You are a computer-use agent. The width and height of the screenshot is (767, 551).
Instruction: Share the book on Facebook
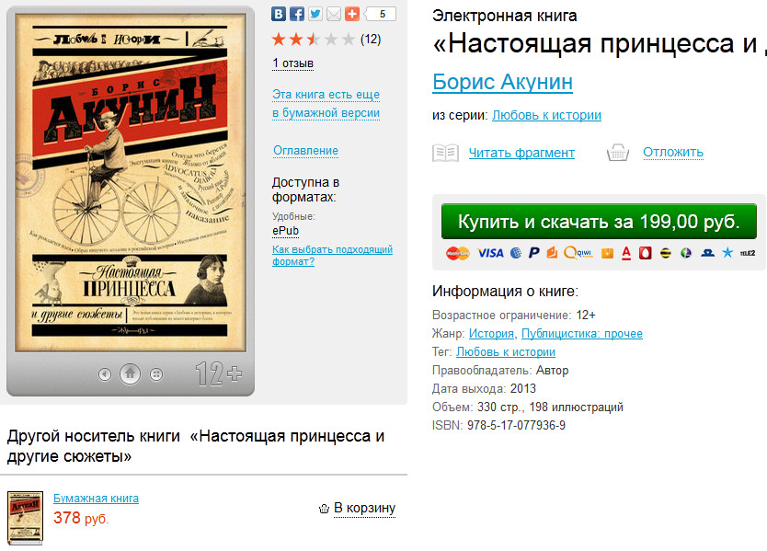(x=297, y=14)
